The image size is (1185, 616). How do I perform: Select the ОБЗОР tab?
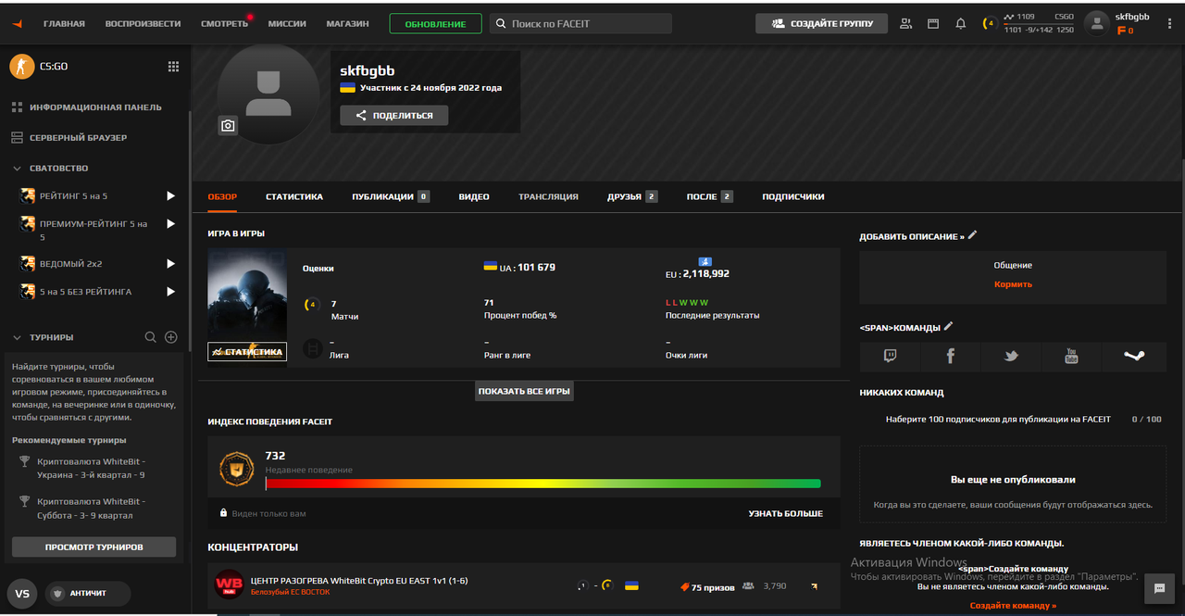[222, 196]
